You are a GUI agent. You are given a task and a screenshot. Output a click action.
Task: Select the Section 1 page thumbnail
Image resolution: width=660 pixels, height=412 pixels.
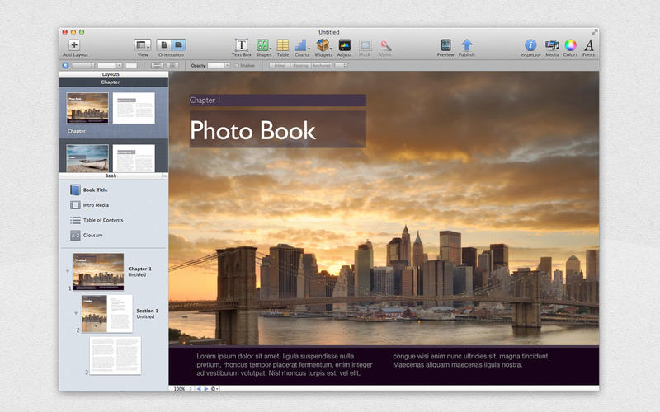107,314
